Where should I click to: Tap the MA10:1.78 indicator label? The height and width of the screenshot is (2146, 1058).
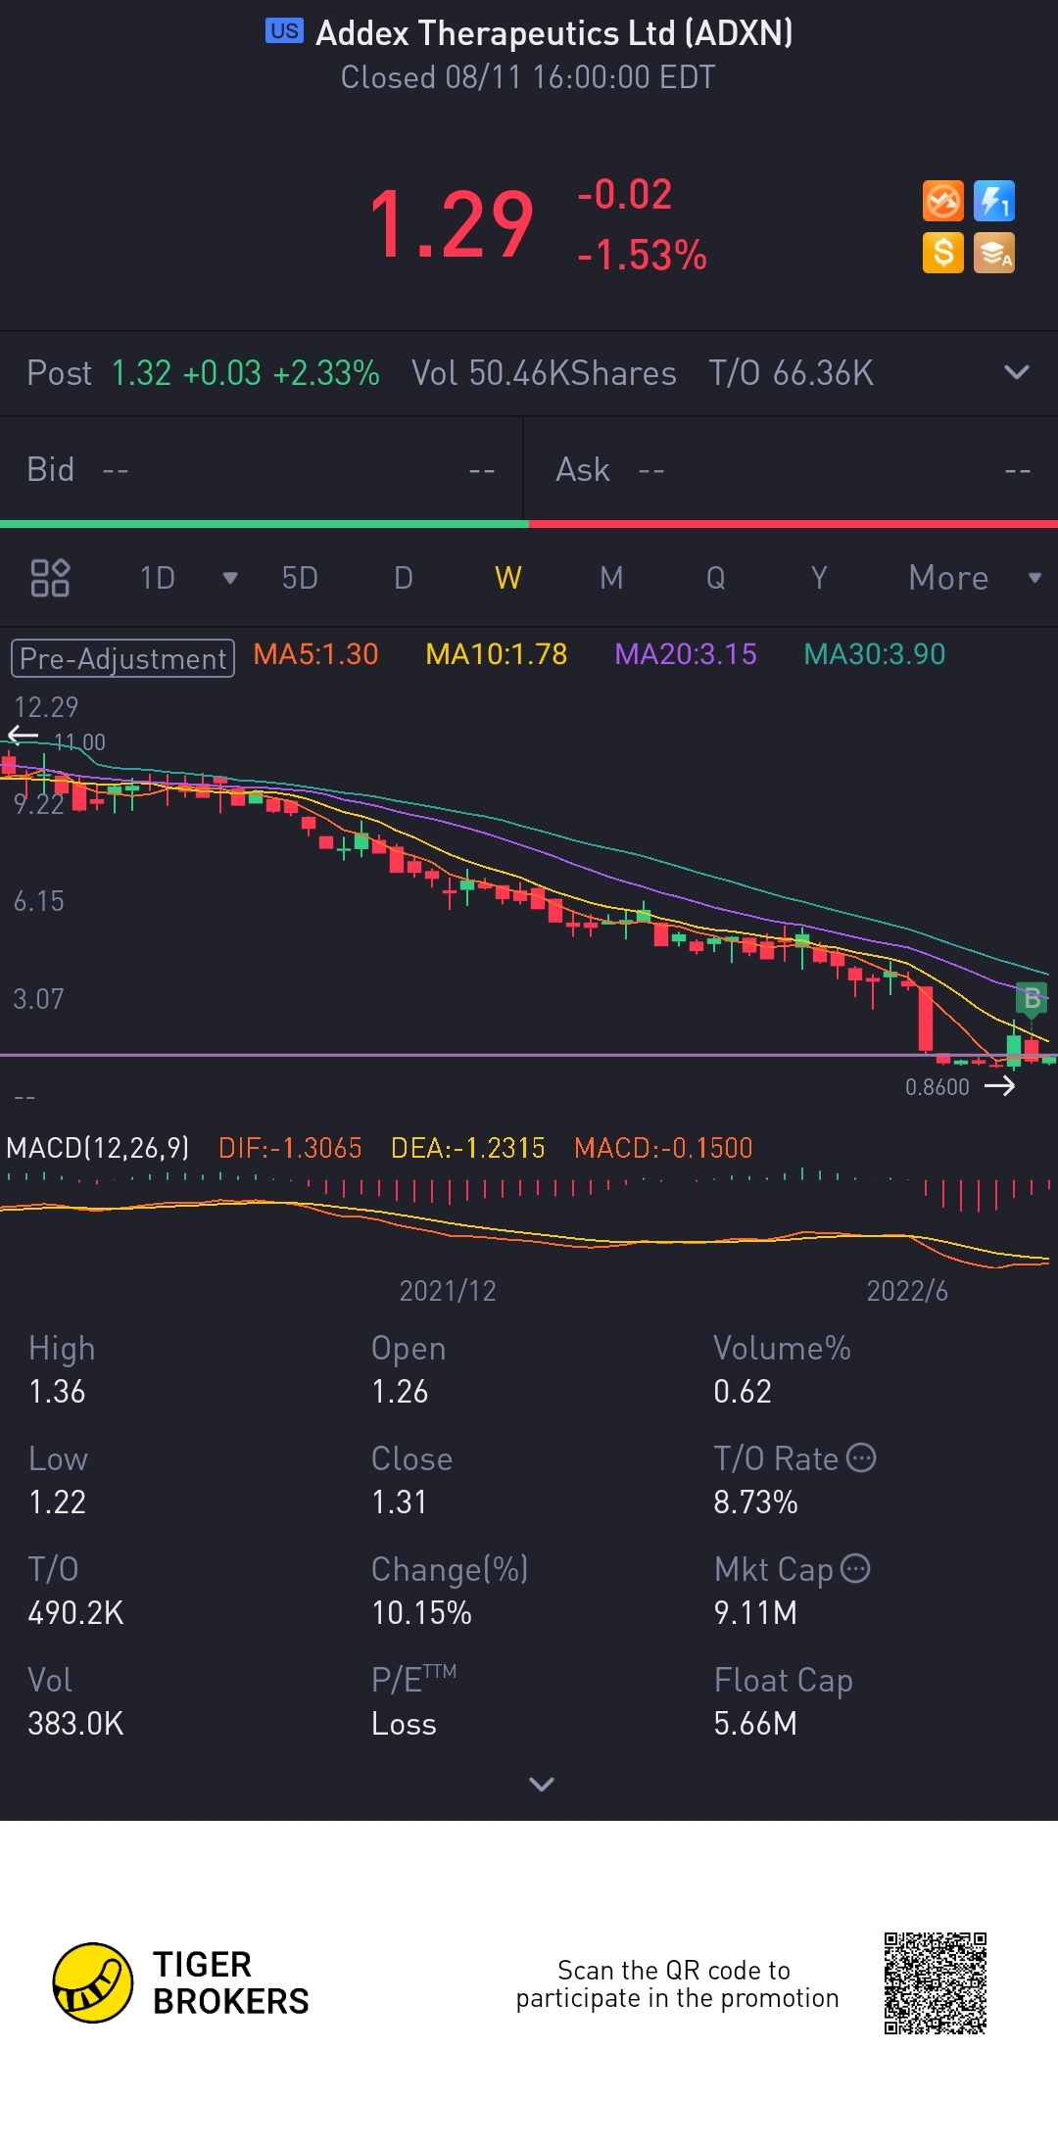[497, 654]
